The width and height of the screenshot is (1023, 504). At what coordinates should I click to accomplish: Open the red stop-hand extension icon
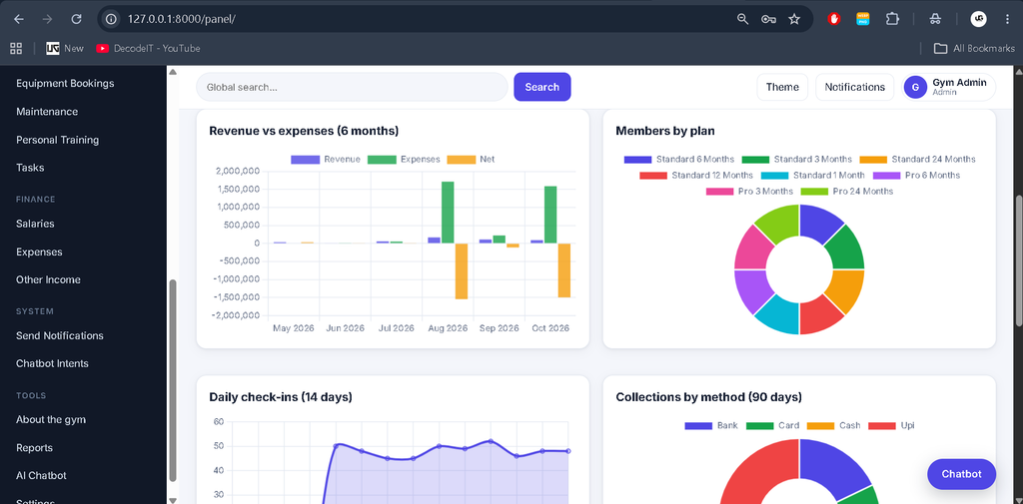[x=834, y=19]
